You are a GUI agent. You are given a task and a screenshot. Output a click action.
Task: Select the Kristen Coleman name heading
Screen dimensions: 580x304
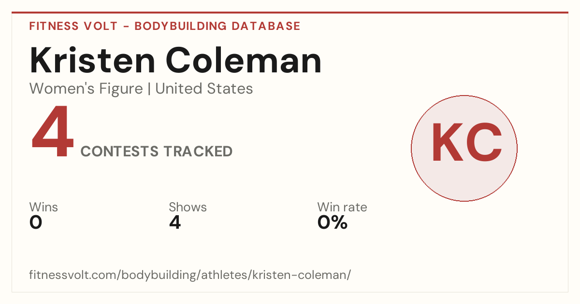[175, 60]
